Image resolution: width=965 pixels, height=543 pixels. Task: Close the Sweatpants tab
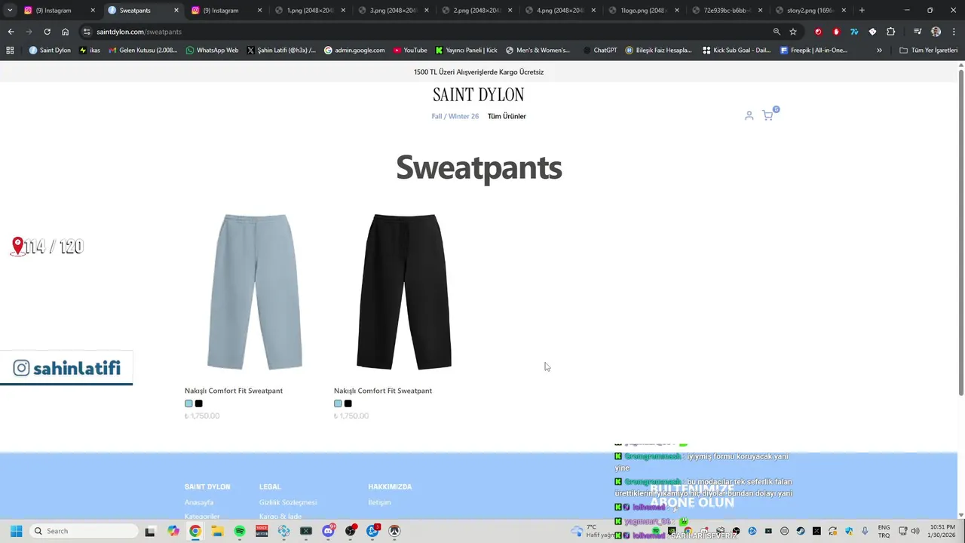tap(176, 11)
